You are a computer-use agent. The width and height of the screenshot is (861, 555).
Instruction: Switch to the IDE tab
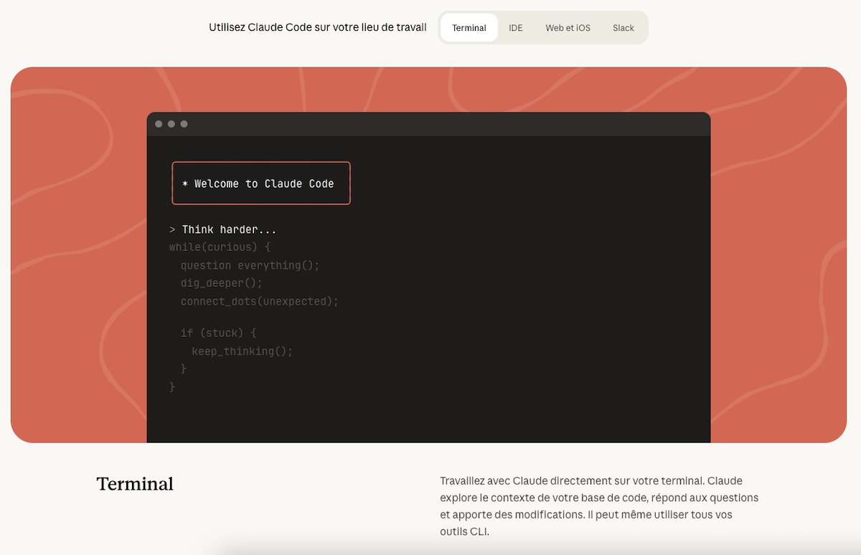coord(516,28)
